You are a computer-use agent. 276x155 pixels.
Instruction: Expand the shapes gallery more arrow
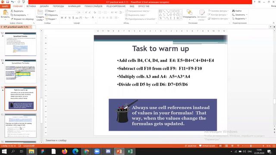click(181, 18)
